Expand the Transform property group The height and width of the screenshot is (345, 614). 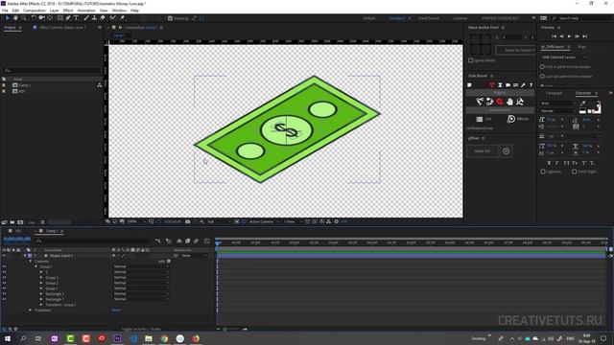pos(31,310)
